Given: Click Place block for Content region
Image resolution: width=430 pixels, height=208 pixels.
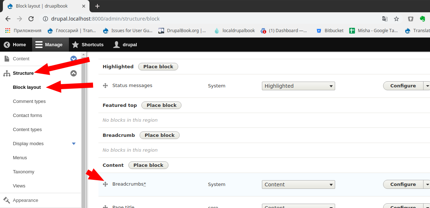Looking at the screenshot, I should click(148, 165).
